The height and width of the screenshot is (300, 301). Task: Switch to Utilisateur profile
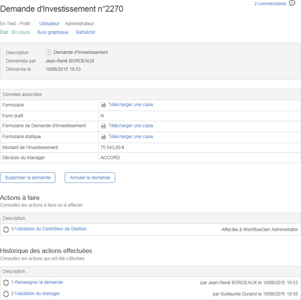pyautogui.click(x=49, y=24)
